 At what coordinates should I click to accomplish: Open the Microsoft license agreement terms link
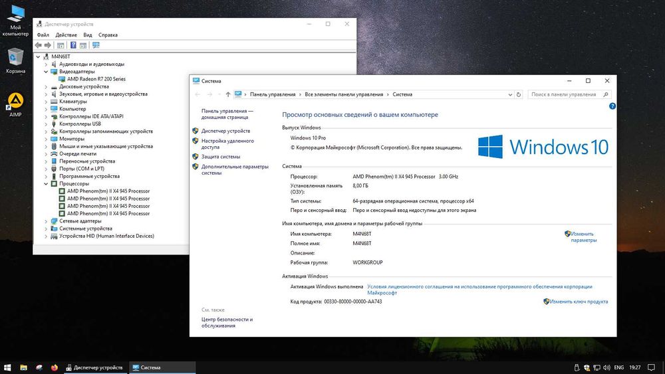point(479,290)
